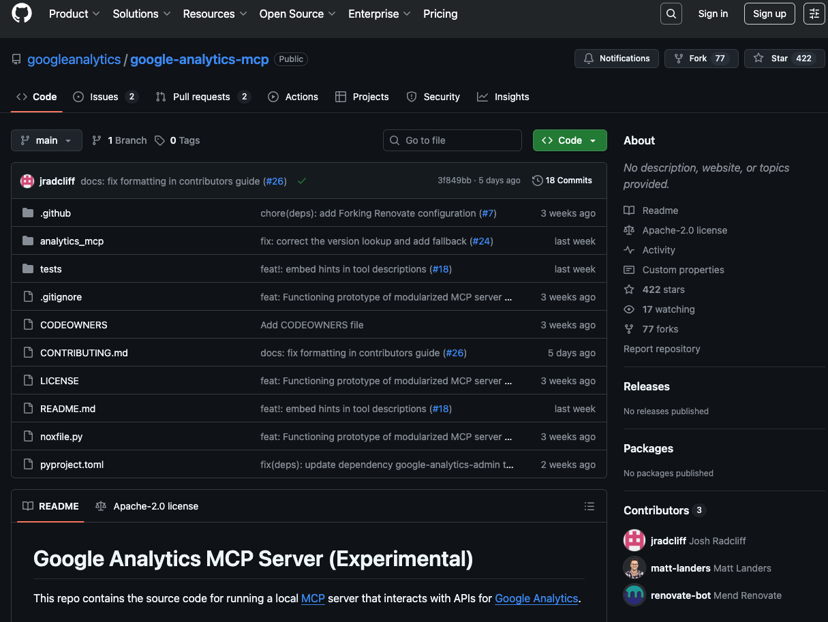Click the GitHub logo icon
Viewport: 828px width, 622px height.
[22, 13]
